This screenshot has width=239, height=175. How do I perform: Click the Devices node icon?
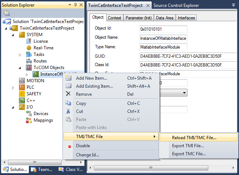(29, 113)
